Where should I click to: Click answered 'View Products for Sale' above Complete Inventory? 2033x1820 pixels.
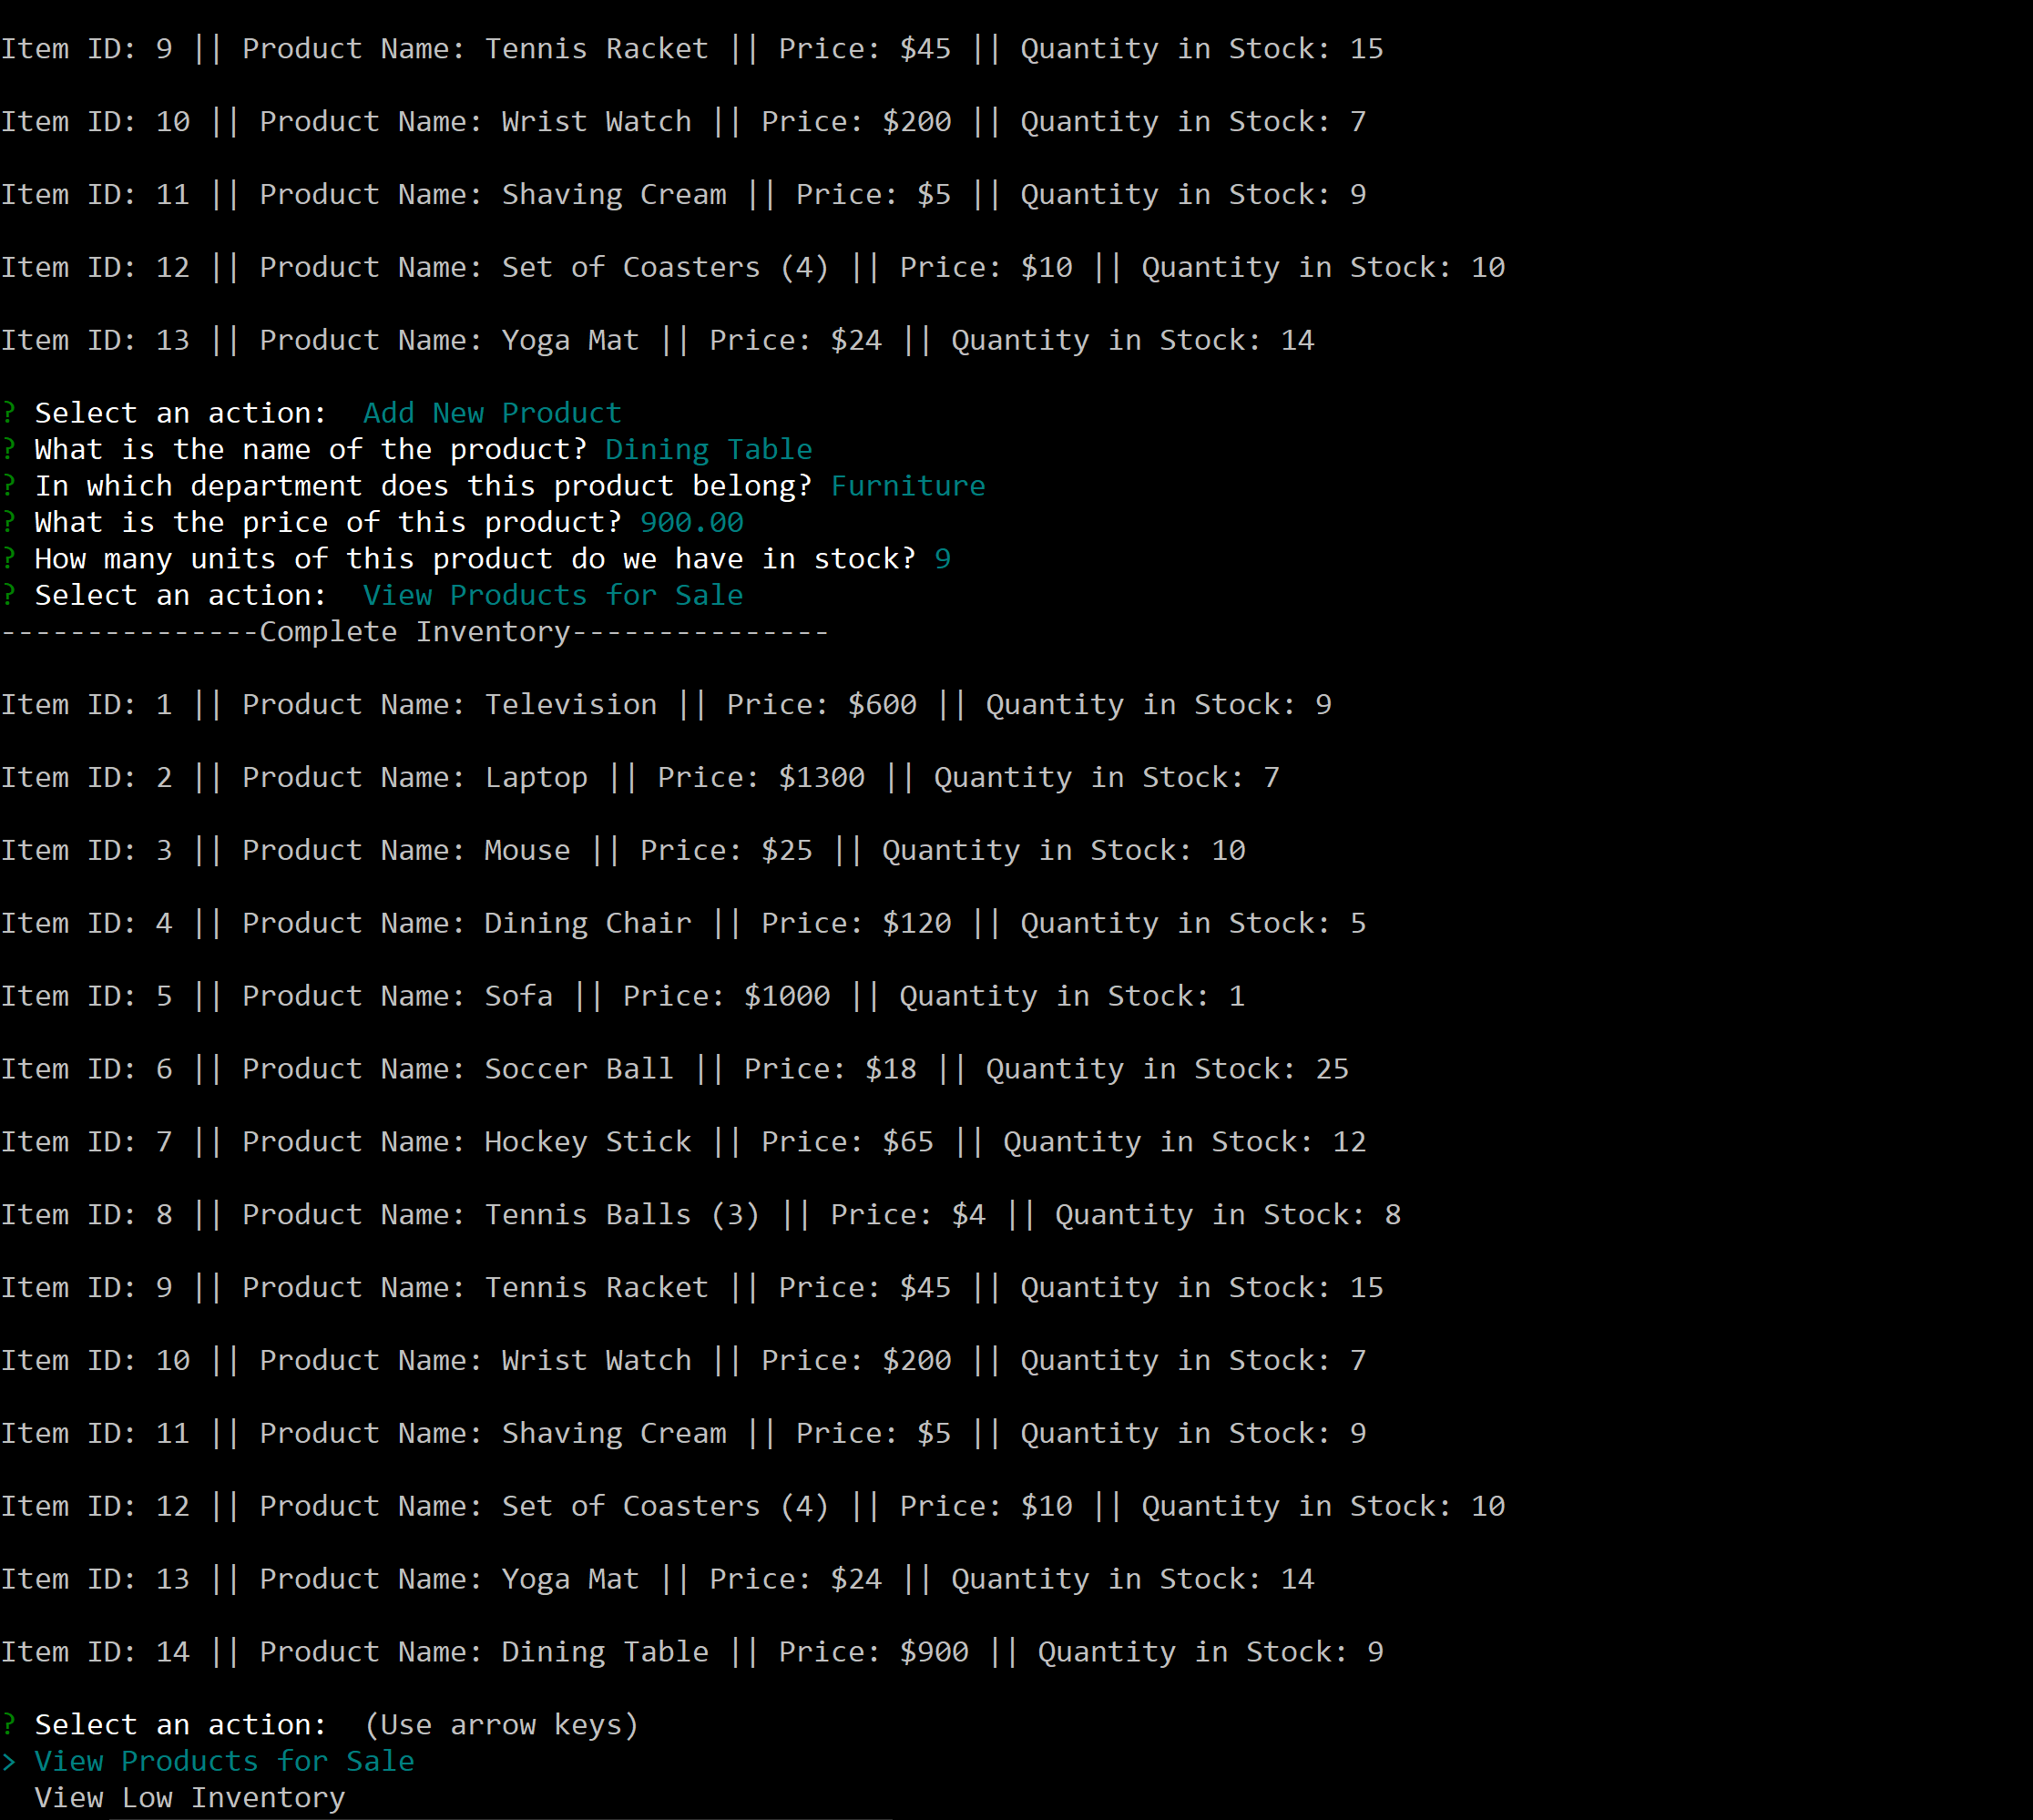(x=553, y=595)
